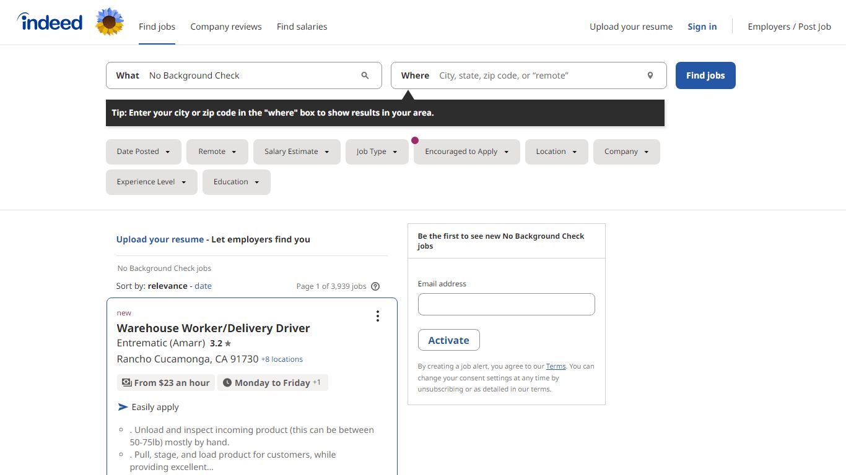Click the From $23 an hour tag
The width and height of the screenshot is (846, 475).
(166, 383)
